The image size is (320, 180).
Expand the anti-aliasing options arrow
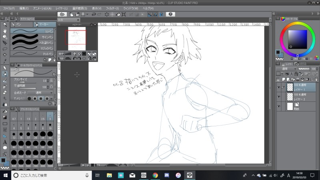click(x=51, y=99)
